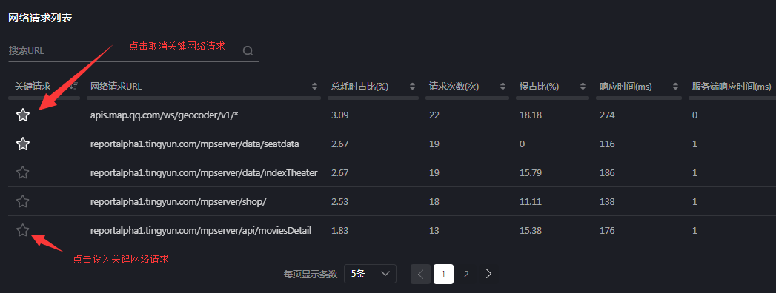This screenshot has height=293, width=776.
Task: Click the next page arrow
Action: tap(489, 274)
